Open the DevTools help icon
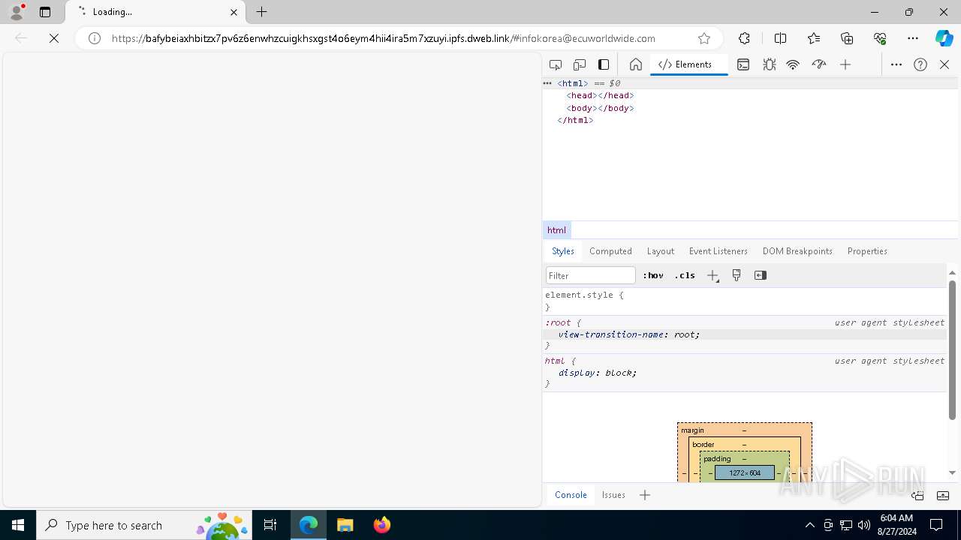961x540 pixels. click(920, 64)
